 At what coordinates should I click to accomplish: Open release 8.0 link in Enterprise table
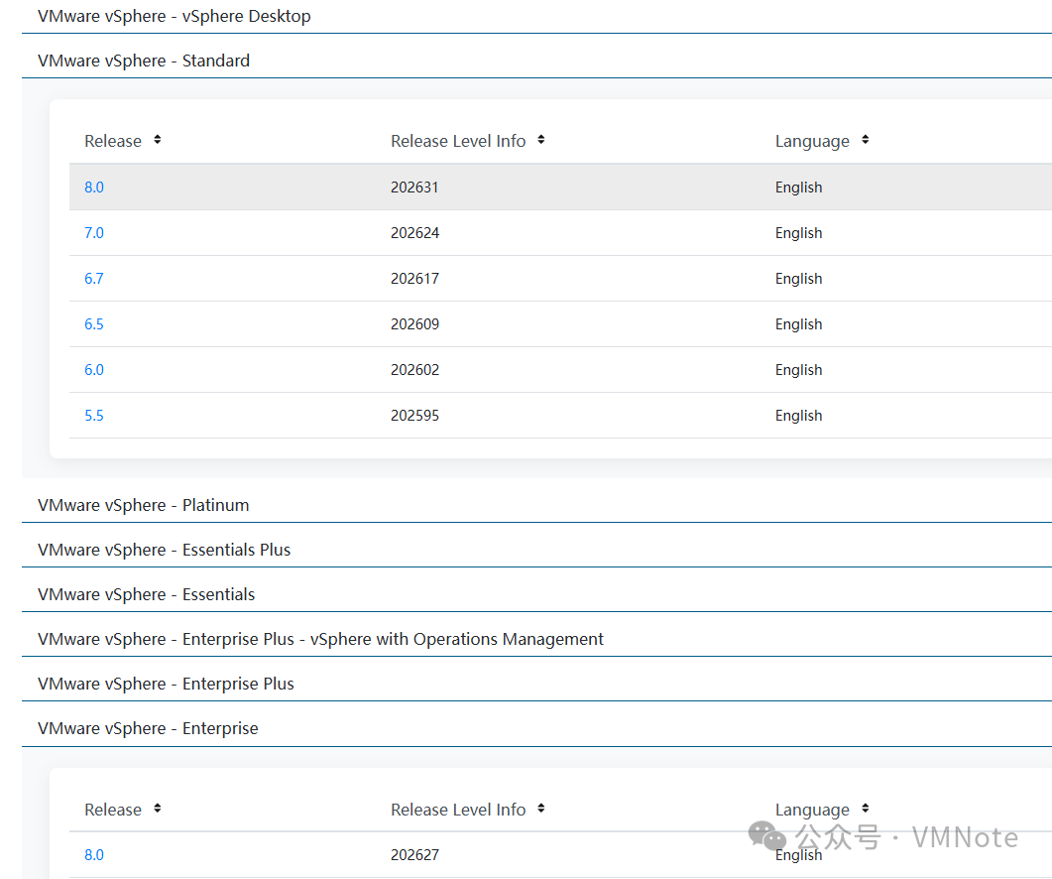pyautogui.click(x=94, y=855)
